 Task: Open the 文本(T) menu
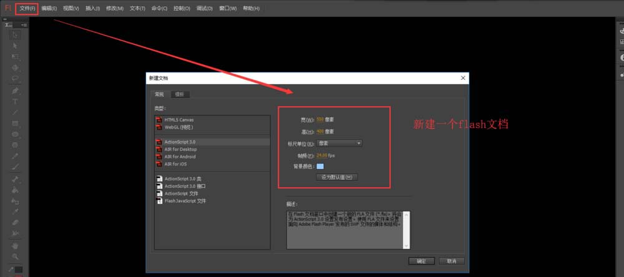137,8
